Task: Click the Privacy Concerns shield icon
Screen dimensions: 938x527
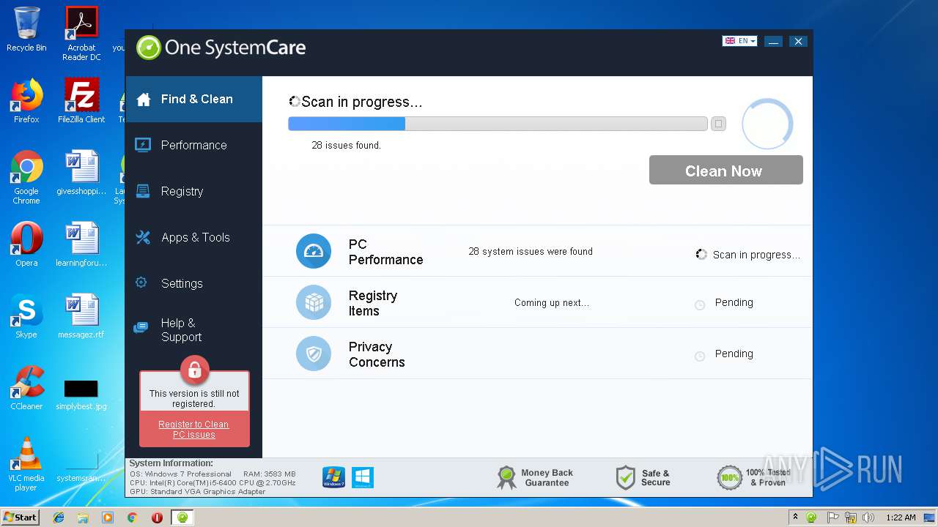Action: point(314,354)
